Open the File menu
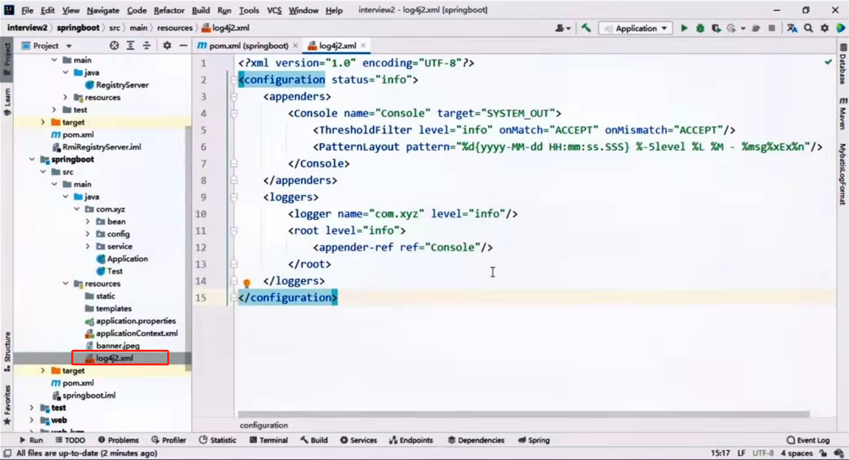849x460 pixels. tap(27, 10)
